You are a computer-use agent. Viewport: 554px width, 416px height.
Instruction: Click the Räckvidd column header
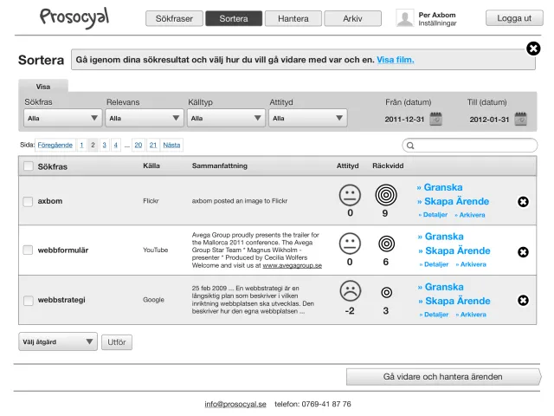click(x=388, y=166)
